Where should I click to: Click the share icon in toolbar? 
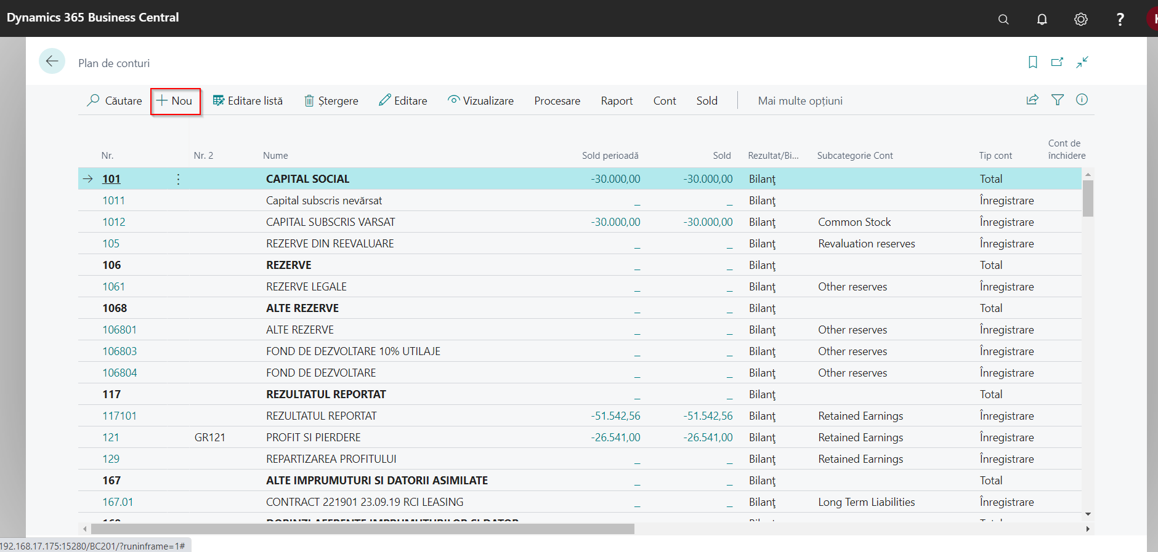click(x=1032, y=100)
